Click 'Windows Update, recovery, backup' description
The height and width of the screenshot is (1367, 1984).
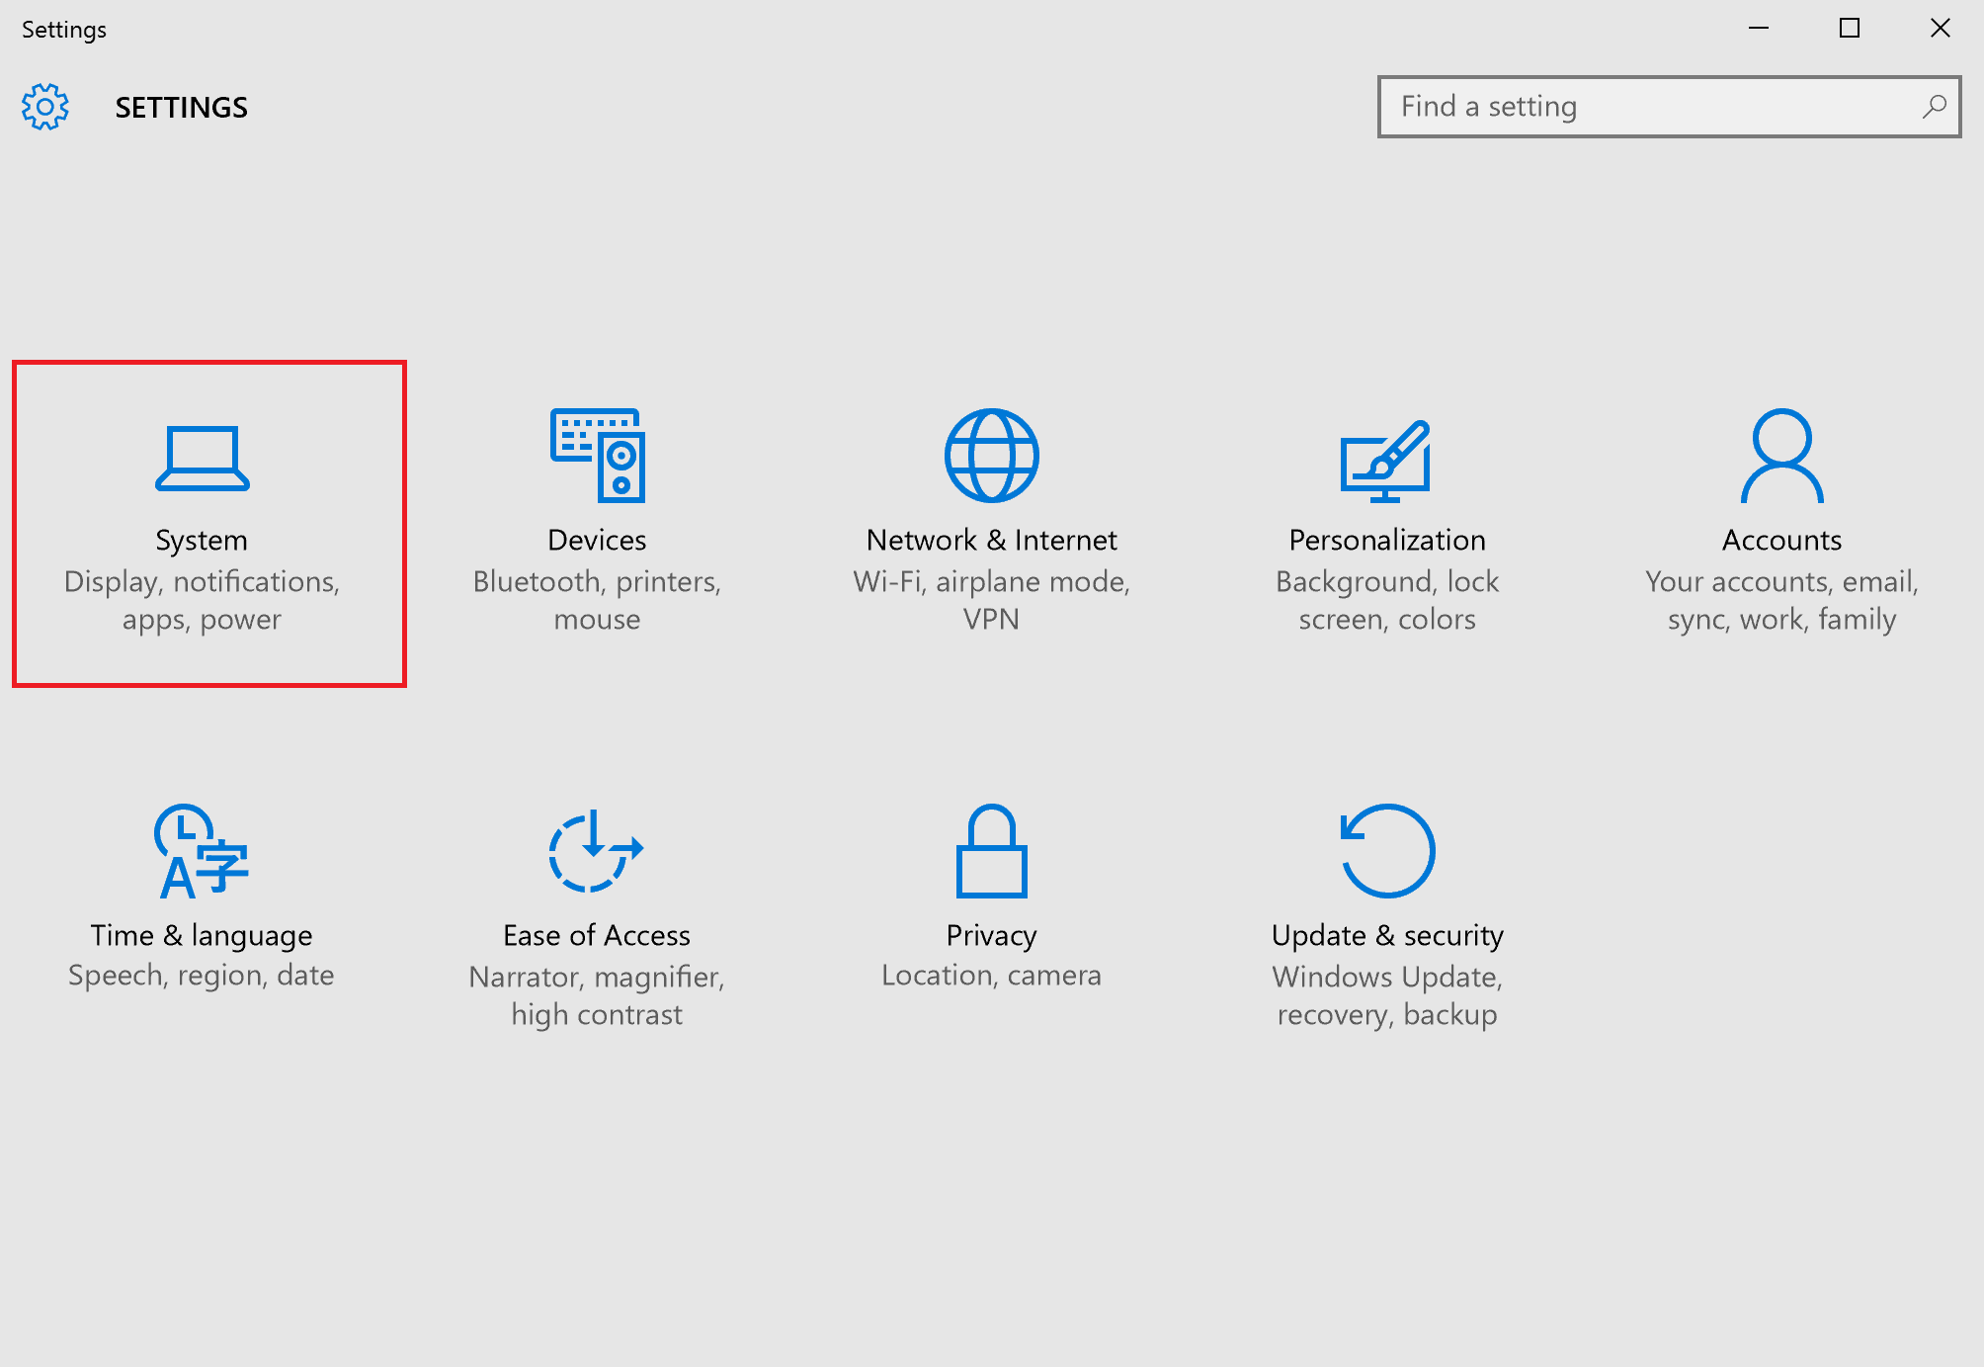pos(1387,995)
